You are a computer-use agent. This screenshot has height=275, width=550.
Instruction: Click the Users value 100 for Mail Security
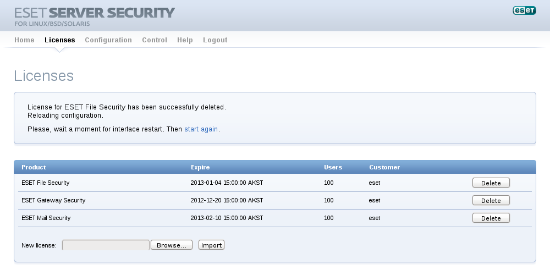click(x=329, y=218)
